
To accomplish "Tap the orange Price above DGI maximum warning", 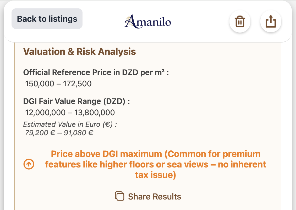I will click(156, 164).
